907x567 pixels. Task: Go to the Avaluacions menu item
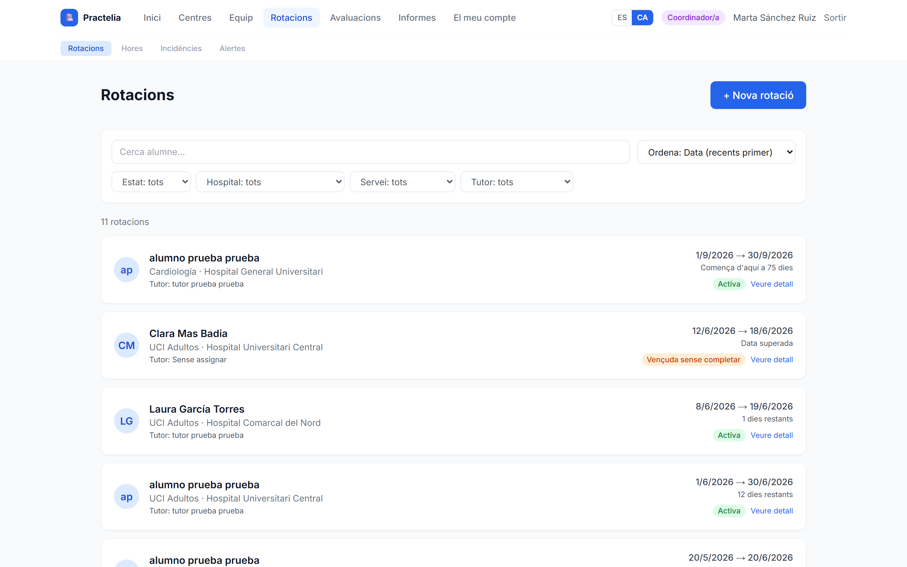[355, 18]
